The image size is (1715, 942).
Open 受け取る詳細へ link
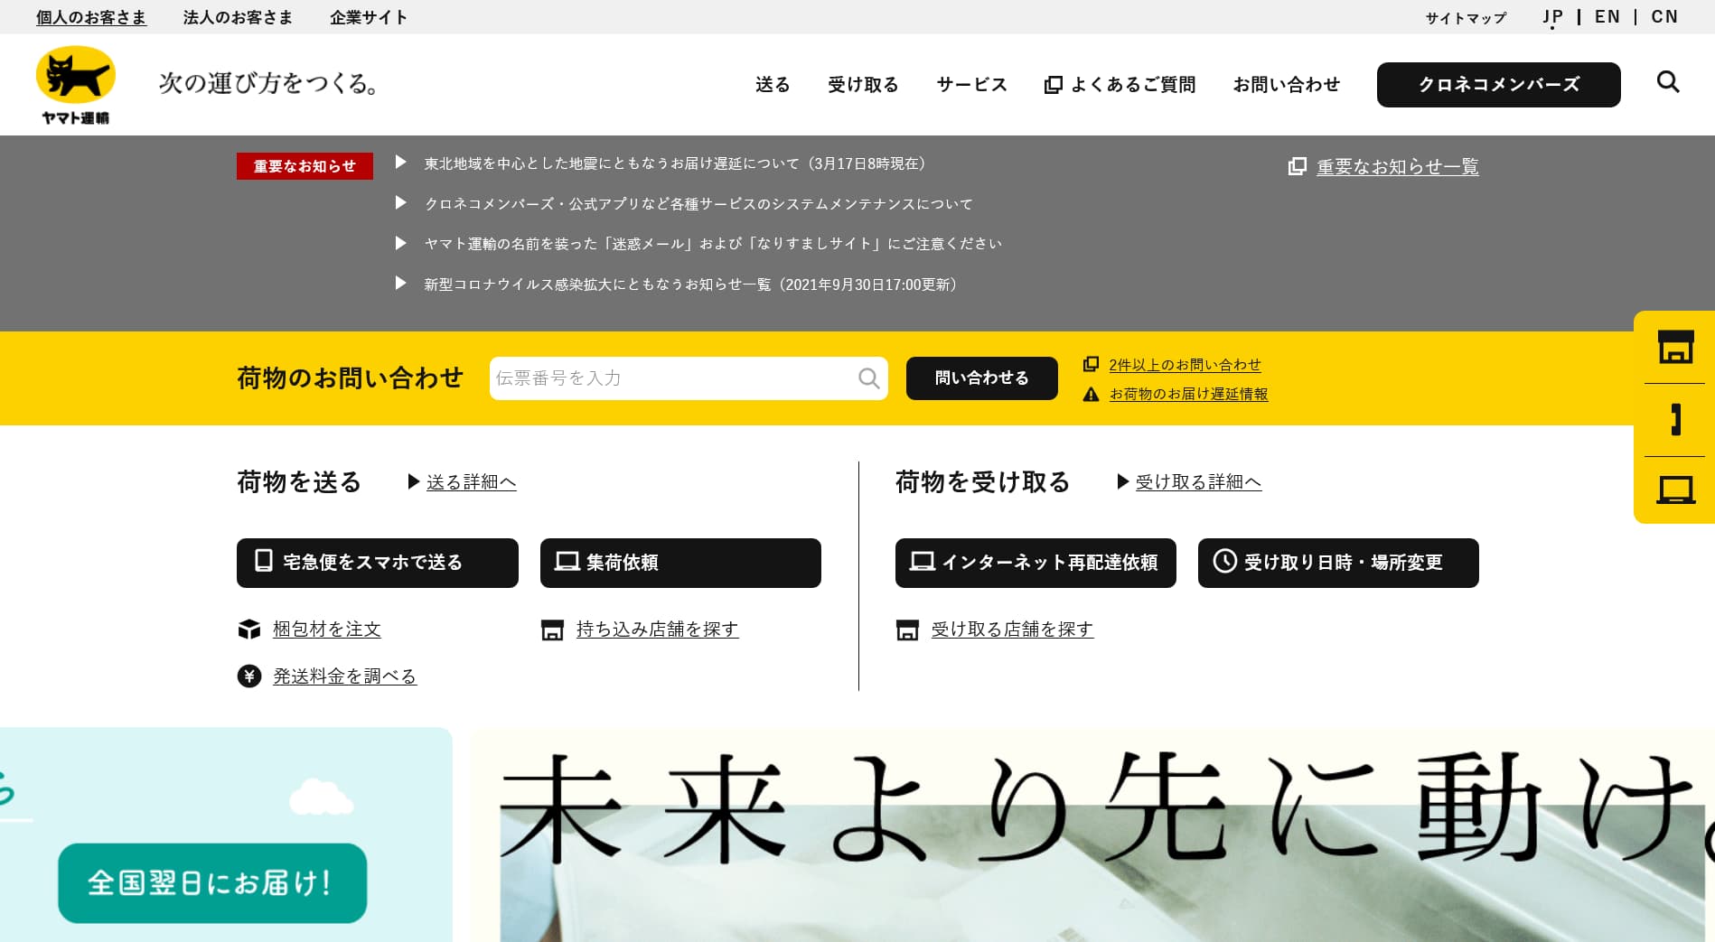coord(1198,482)
